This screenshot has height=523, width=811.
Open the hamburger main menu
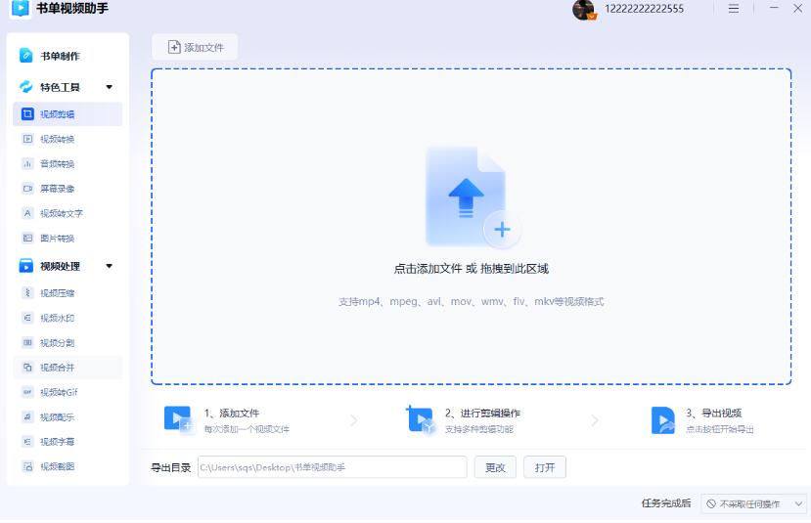[734, 8]
